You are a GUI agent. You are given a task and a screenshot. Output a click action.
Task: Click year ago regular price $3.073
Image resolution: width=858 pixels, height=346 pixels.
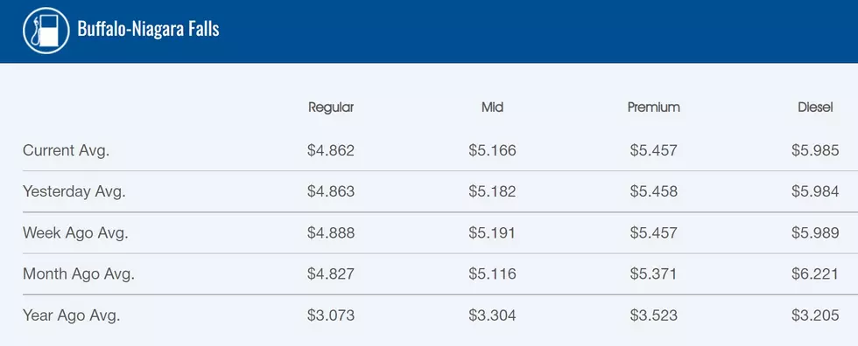(x=331, y=315)
